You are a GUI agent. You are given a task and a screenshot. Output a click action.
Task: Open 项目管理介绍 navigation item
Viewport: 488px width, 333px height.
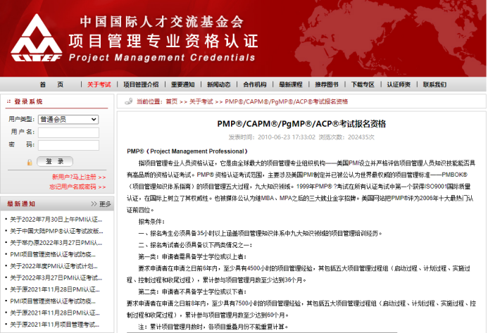[141, 84]
